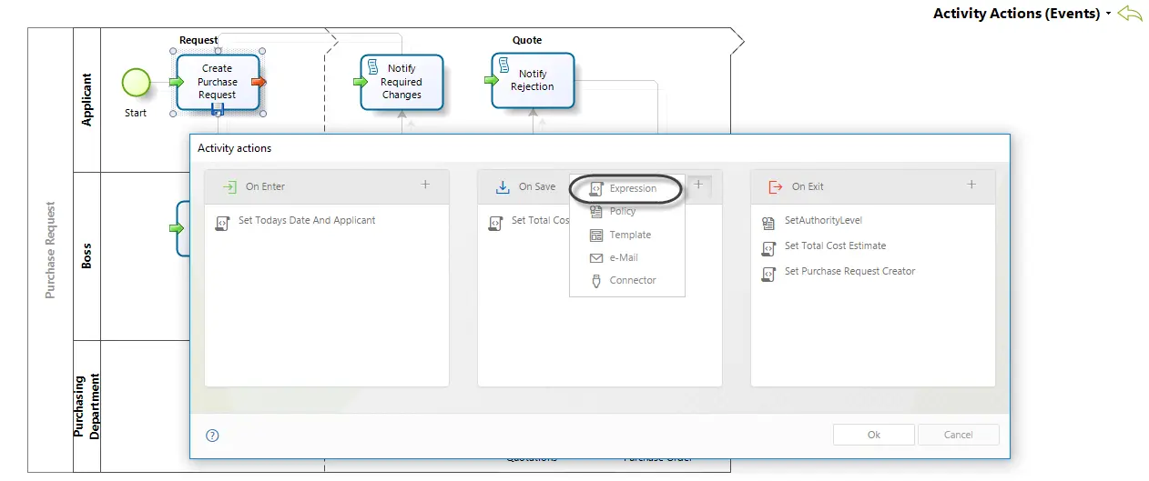Viewport: 1149px width, 481px height.
Task: Select Expression from the action menu
Action: click(624, 189)
